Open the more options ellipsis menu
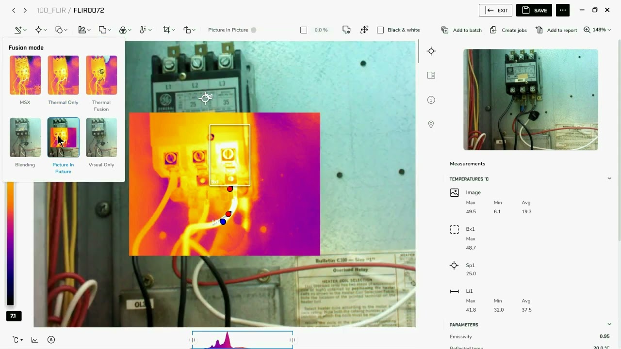This screenshot has width=621, height=349. [562, 10]
